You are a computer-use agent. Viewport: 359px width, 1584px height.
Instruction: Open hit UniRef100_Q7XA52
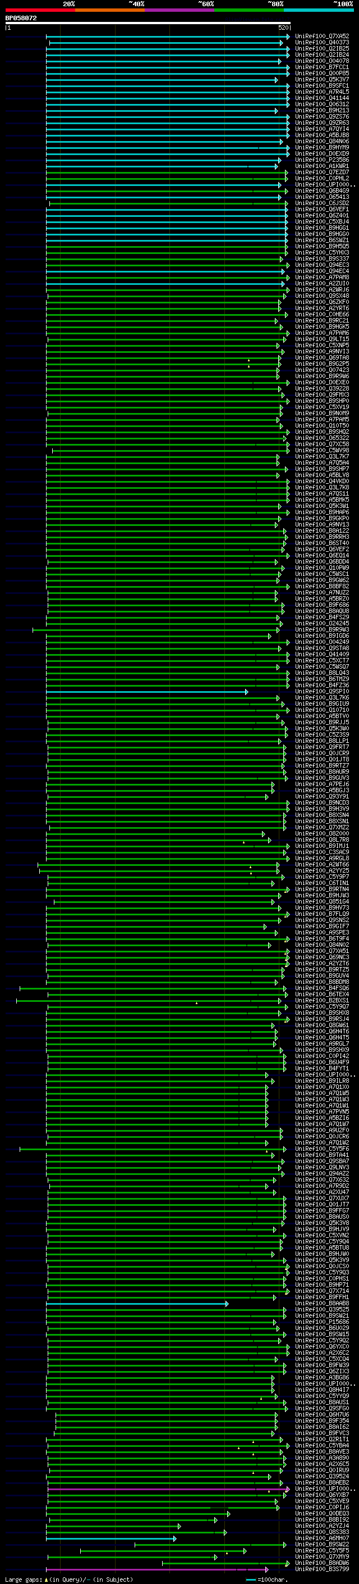click(x=322, y=37)
